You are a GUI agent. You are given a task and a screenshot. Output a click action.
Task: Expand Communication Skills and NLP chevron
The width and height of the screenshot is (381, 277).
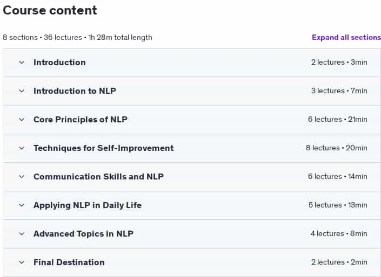click(22, 177)
